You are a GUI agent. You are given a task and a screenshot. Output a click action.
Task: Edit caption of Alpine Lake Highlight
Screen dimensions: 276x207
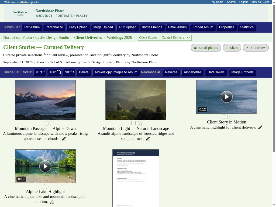tap(52, 202)
